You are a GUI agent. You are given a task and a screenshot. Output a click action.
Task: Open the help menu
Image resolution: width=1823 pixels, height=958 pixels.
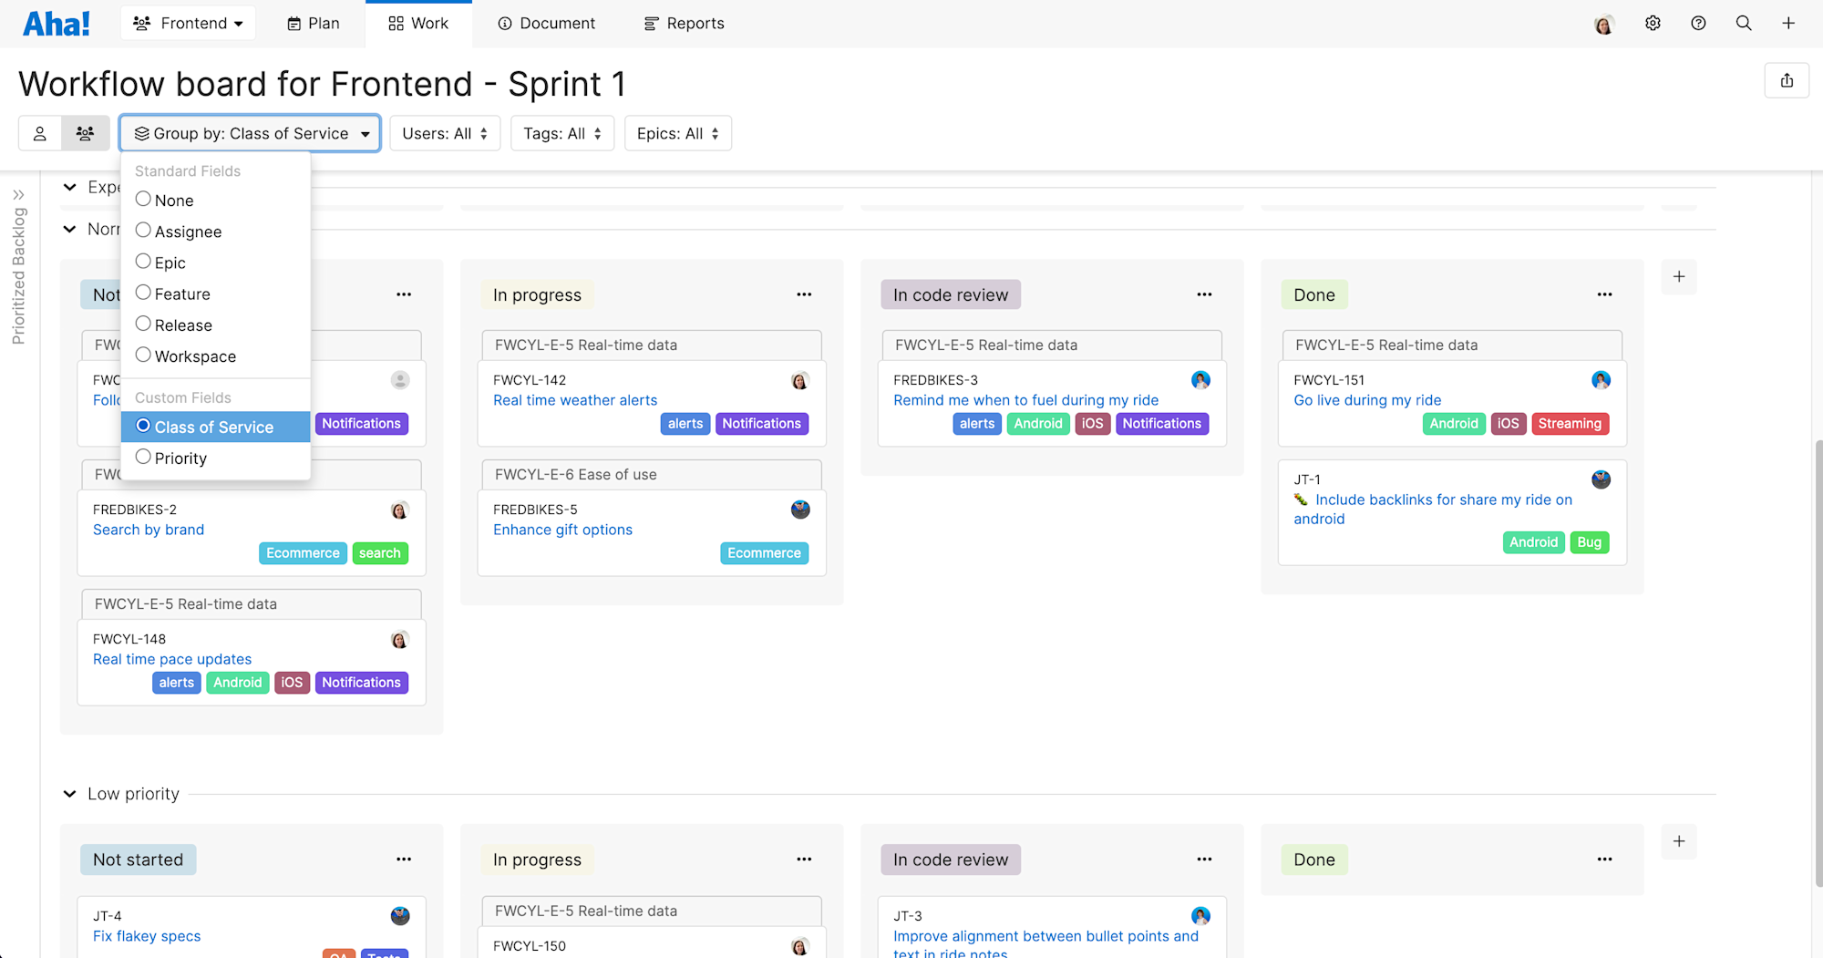[1698, 23]
